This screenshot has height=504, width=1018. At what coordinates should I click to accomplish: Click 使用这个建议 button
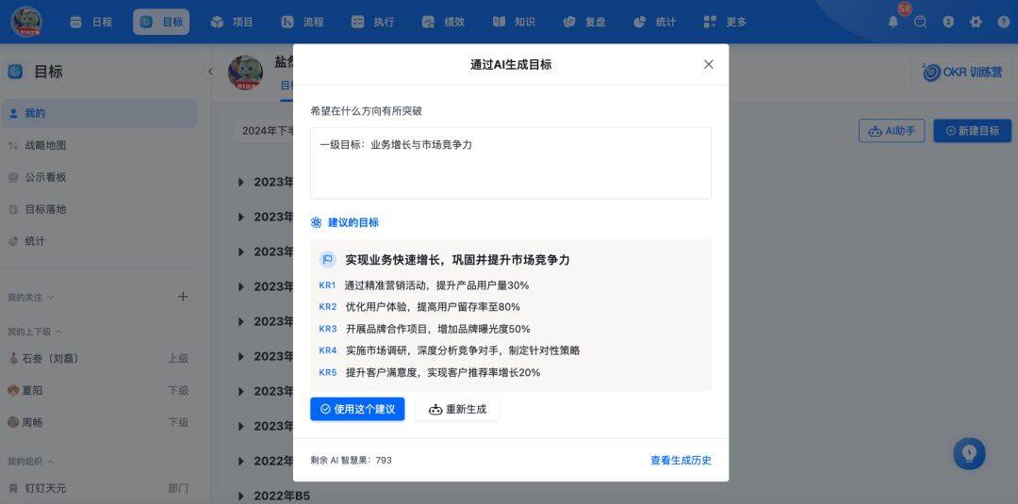pos(357,409)
